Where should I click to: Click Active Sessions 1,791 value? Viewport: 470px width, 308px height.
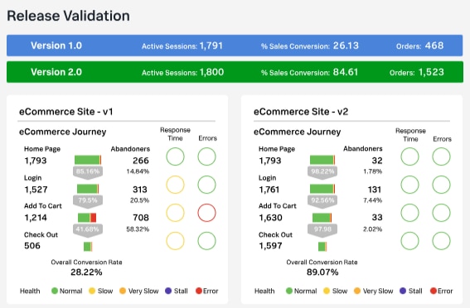211,46
